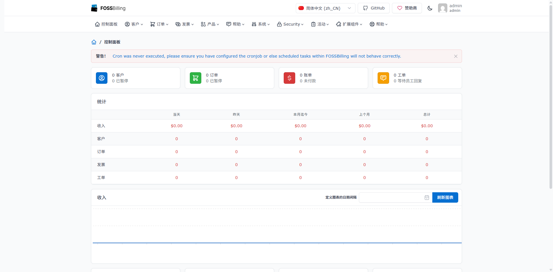Open the 0 账单 card link
The height and width of the screenshot is (272, 553).
pyautogui.click(x=306, y=75)
